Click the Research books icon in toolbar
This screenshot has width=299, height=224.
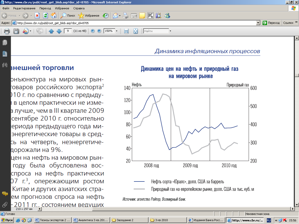(x=159, y=16)
